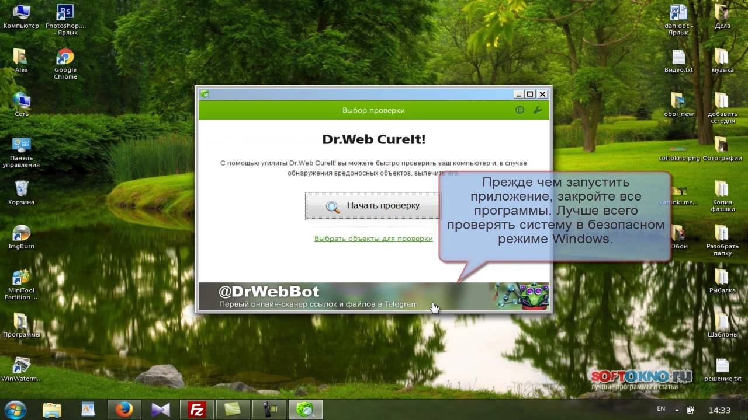Launch ImgBurn from the desktop

tap(21, 237)
